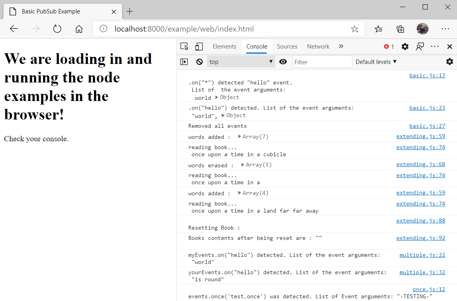
Task: Open source link basic.js:13
Action: click(427, 75)
